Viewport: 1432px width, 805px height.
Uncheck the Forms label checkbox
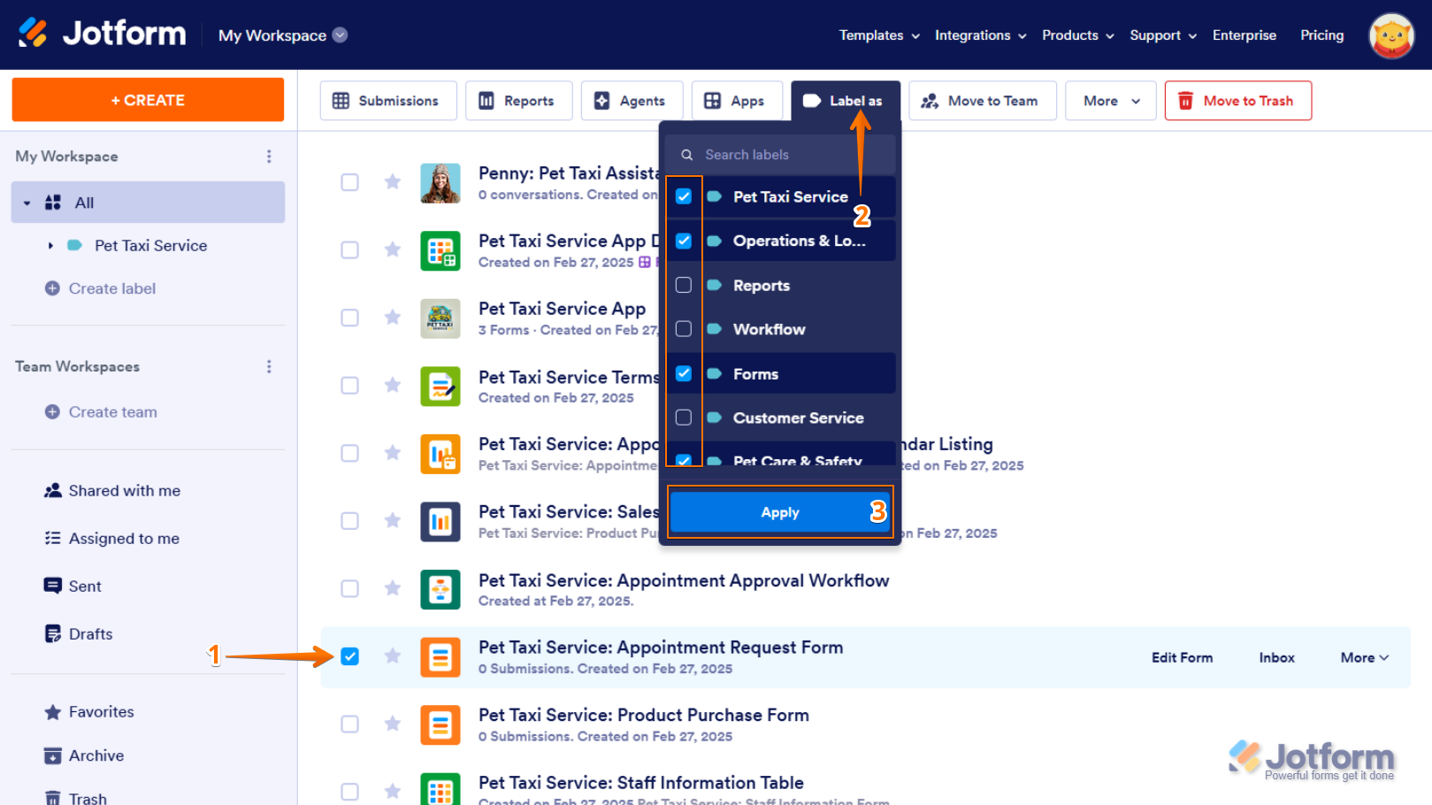684,373
